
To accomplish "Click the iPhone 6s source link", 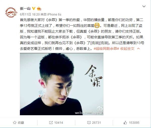I will click(54, 14).
